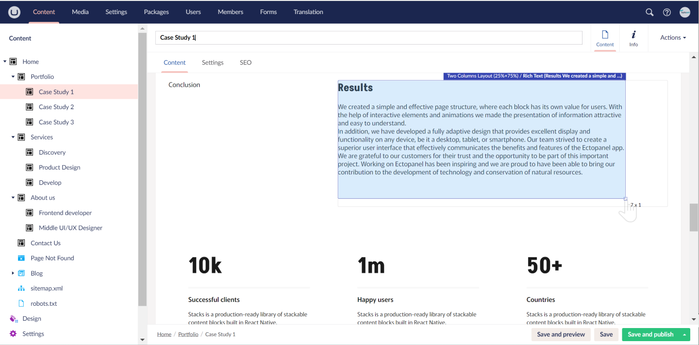Click the Umbraco logo icon
This screenshot has width=699, height=345.
click(14, 12)
